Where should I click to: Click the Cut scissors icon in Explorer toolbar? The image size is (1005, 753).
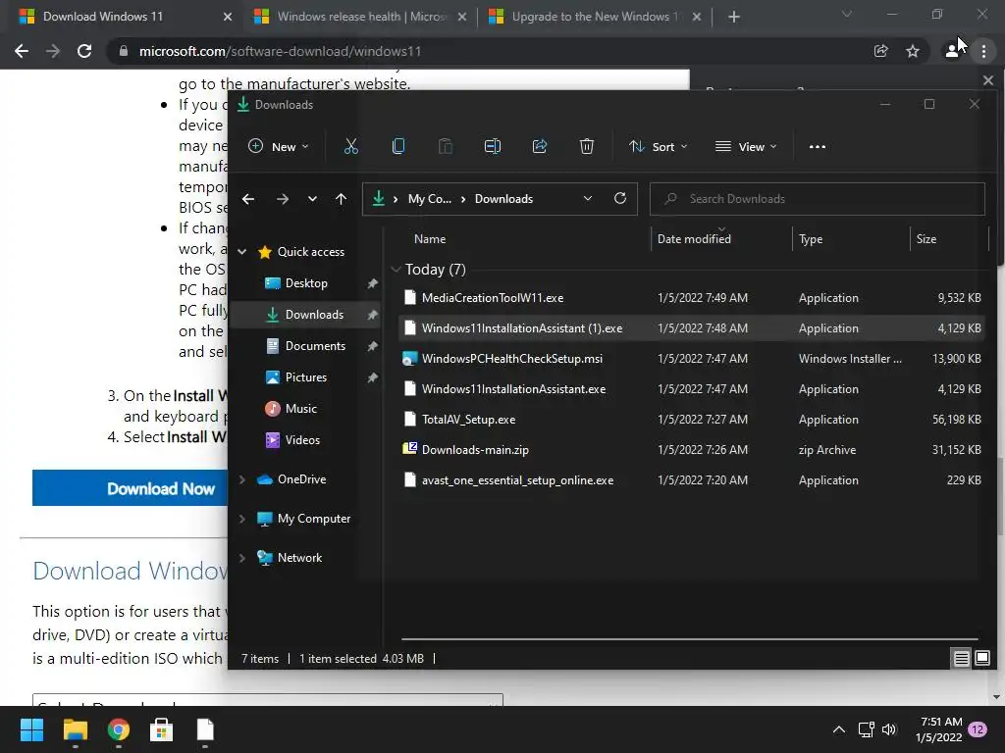[350, 147]
